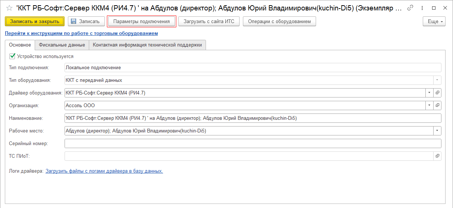Click Загрузить с сайта ИТС
The image size is (453, 208).
[209, 22]
